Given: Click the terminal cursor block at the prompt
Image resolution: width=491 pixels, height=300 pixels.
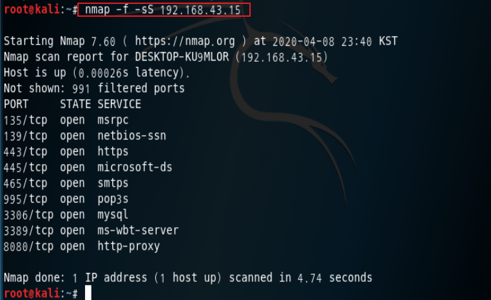Looking at the screenshot, I should [88, 293].
